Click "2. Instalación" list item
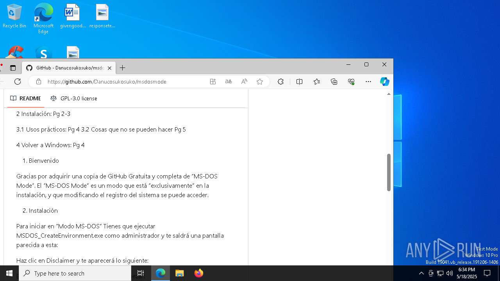This screenshot has height=281, width=500. [x=40, y=211]
